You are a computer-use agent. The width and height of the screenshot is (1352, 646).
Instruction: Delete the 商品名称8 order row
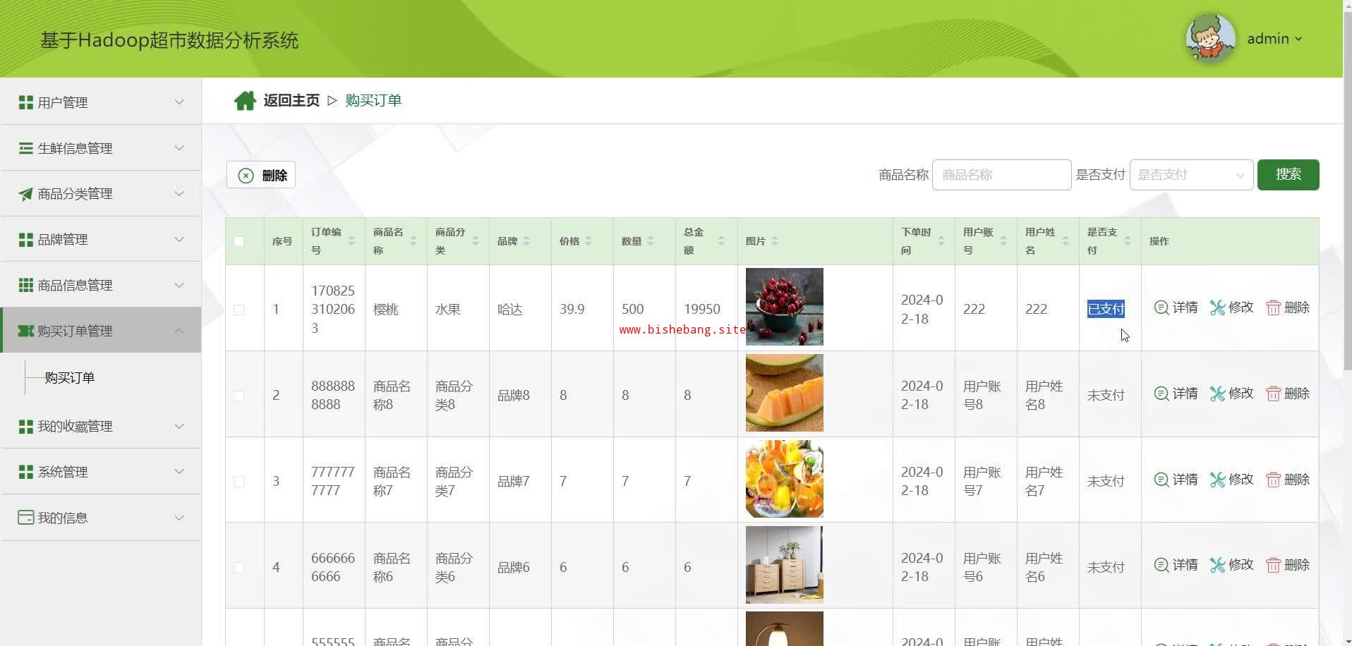1288,394
